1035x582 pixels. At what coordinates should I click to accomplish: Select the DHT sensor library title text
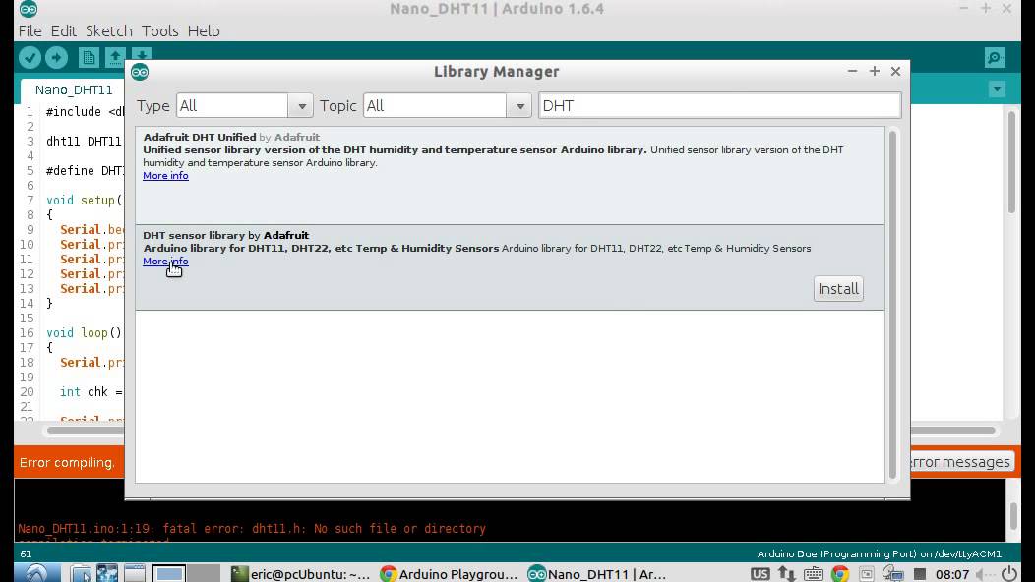tap(225, 236)
